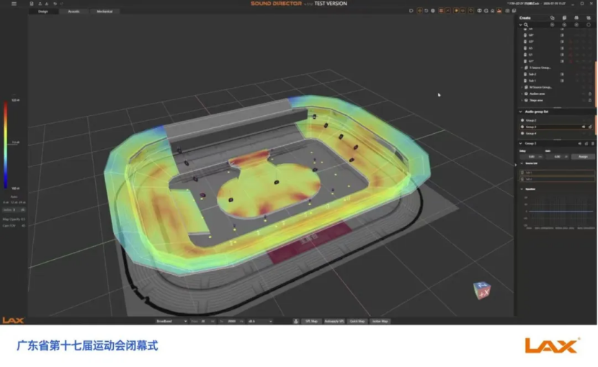Select Group 2 in audio group list
The width and height of the screenshot is (598, 367).
pos(531,120)
